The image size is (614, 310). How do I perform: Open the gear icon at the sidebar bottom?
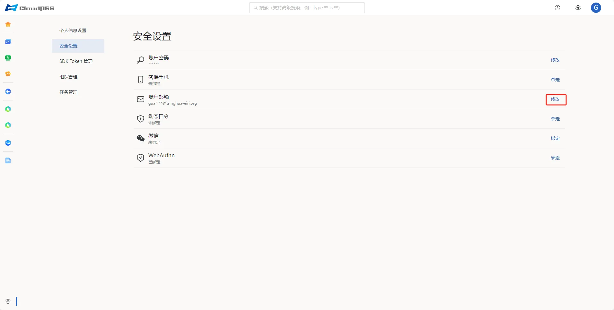coord(8,301)
